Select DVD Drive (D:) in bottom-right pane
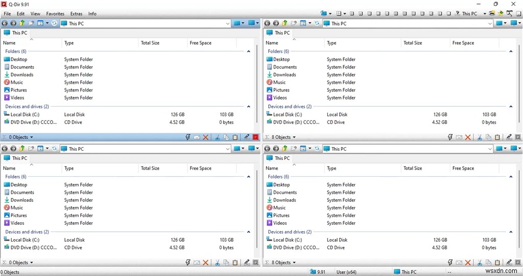The image size is (523, 276). pyautogui.click(x=293, y=247)
